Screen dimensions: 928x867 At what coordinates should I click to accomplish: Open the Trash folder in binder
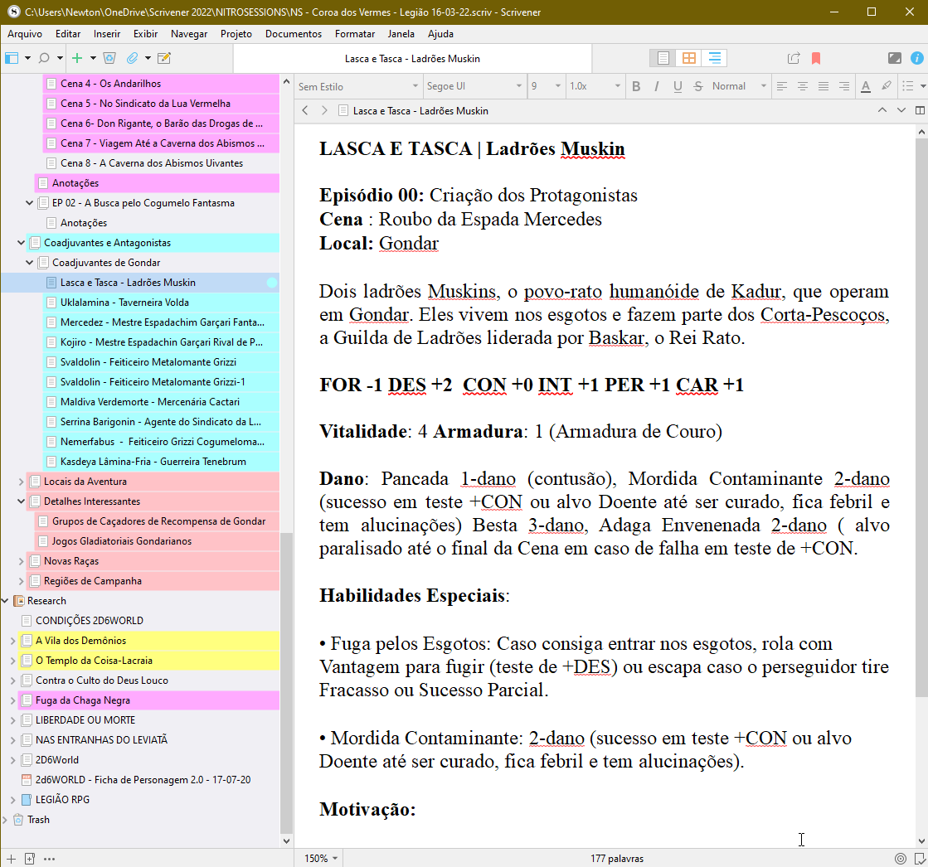coord(139,820)
